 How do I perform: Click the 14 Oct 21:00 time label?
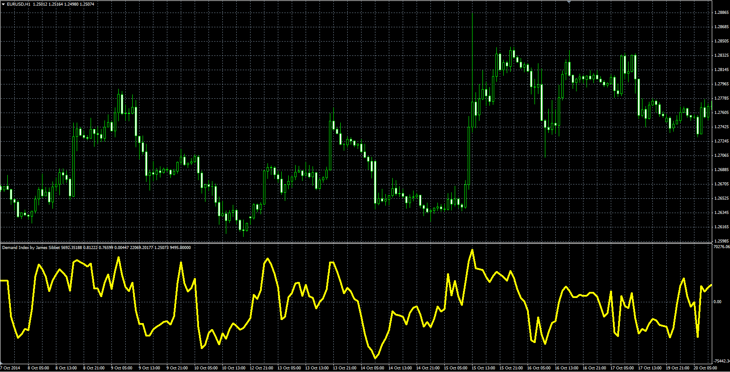pyautogui.click(x=428, y=368)
